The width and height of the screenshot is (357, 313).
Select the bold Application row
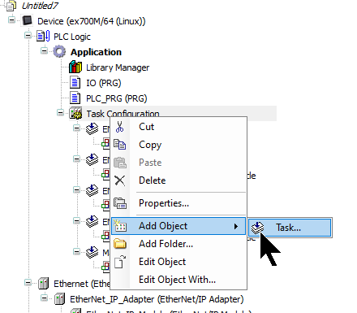click(x=96, y=52)
